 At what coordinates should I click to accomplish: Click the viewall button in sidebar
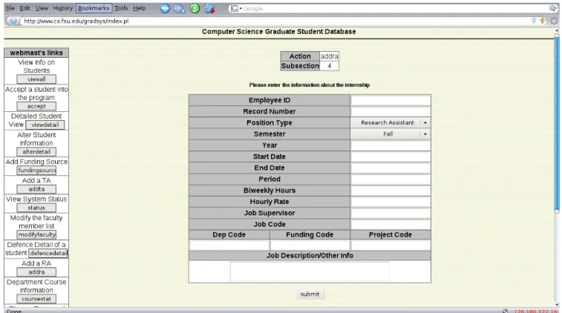[36, 79]
